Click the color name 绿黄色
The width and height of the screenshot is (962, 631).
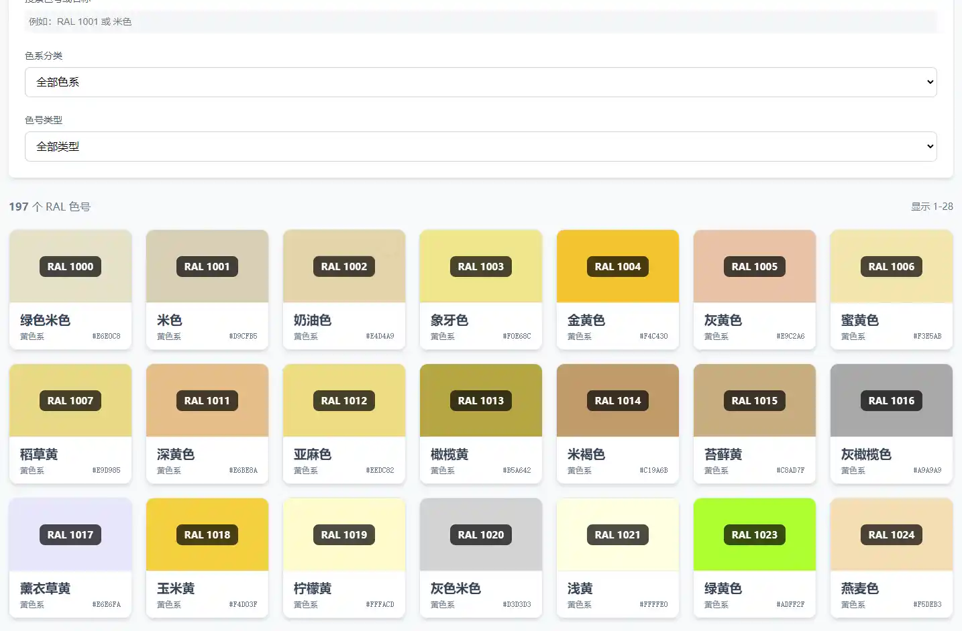click(723, 589)
